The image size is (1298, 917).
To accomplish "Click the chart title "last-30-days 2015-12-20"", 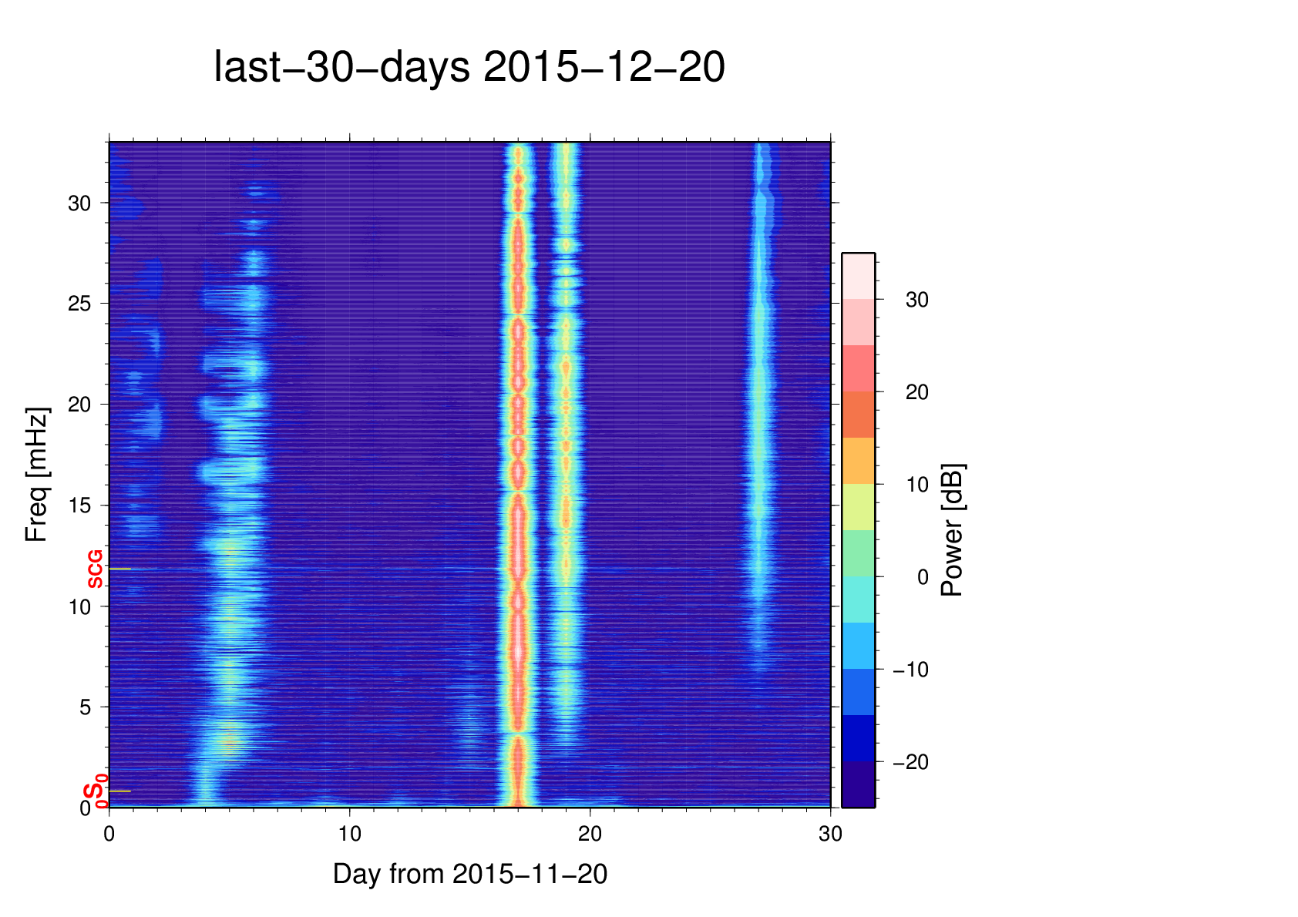I will [469, 68].
